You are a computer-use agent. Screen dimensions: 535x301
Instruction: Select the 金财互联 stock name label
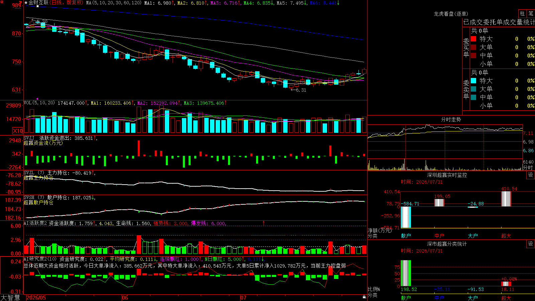pyautogui.click(x=38, y=3)
